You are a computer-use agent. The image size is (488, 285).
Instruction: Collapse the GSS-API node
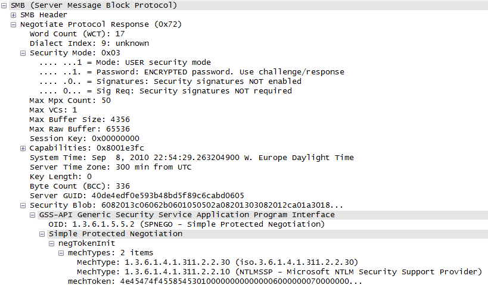[x=32, y=215]
